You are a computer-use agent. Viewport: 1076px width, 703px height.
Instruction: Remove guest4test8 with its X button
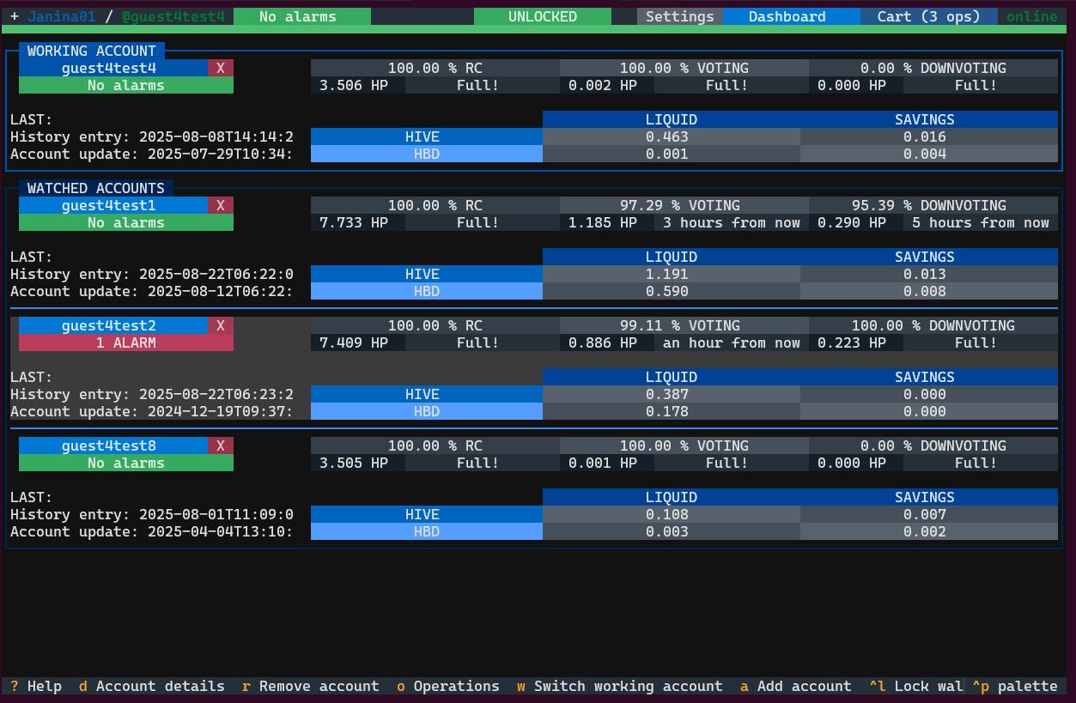[221, 445]
